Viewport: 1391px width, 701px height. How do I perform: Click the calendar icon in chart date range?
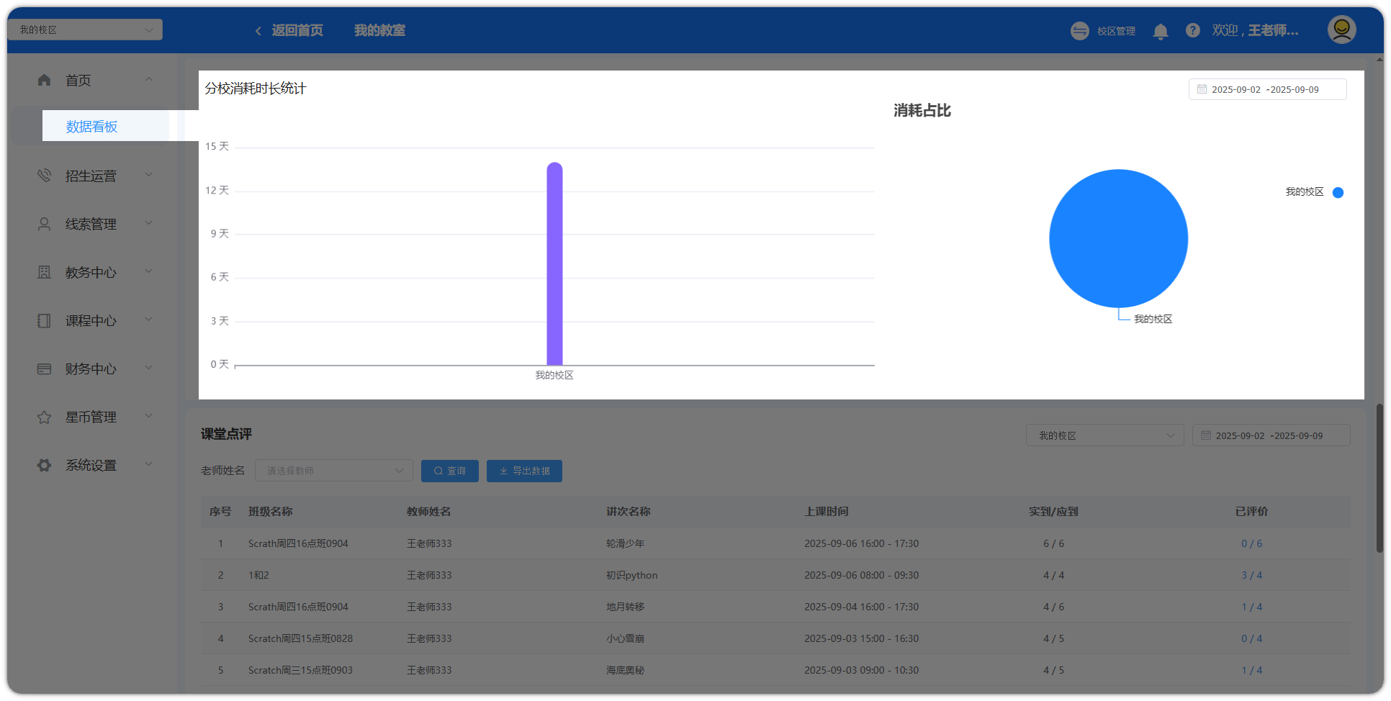tap(1202, 89)
